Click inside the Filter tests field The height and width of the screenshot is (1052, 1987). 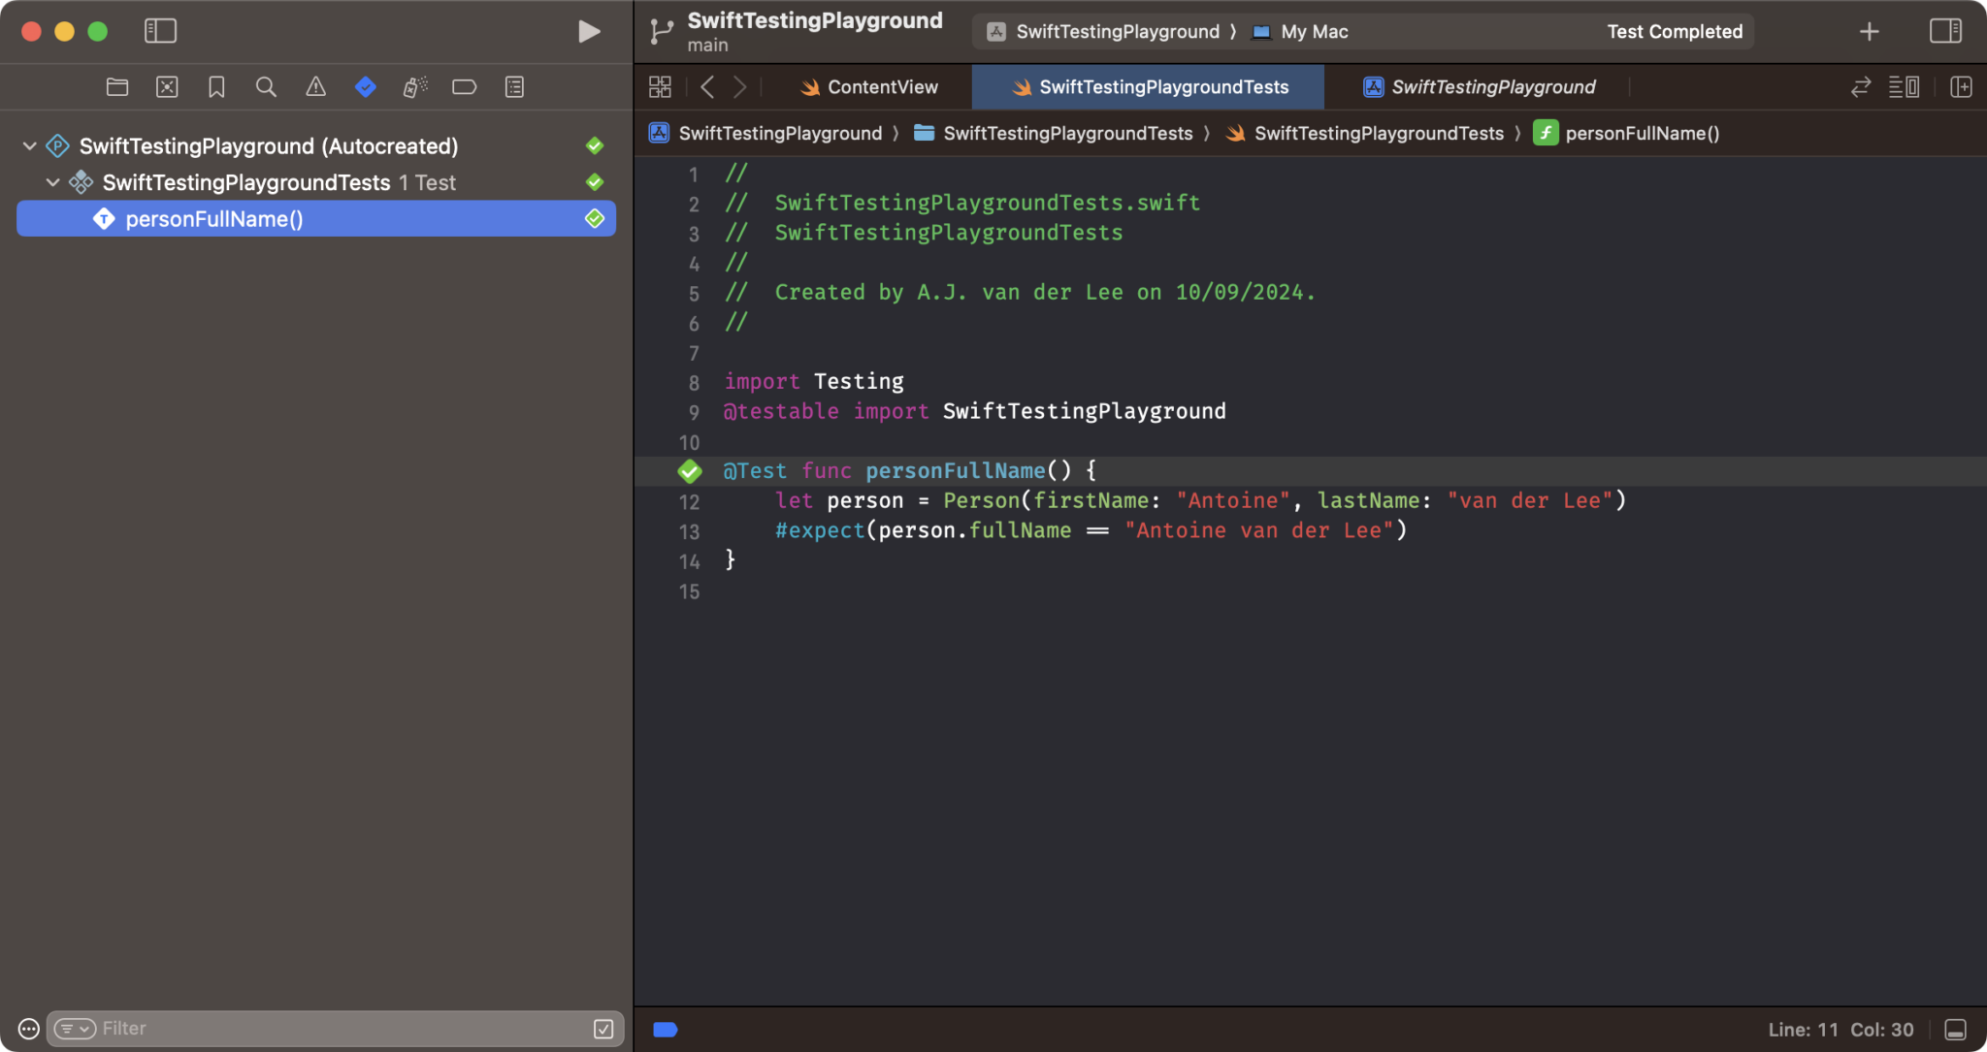[x=291, y=1028]
